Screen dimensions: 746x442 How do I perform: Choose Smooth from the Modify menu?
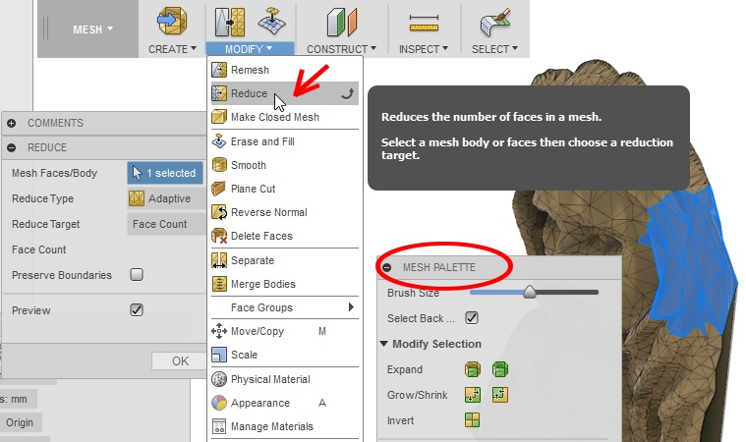click(x=248, y=165)
